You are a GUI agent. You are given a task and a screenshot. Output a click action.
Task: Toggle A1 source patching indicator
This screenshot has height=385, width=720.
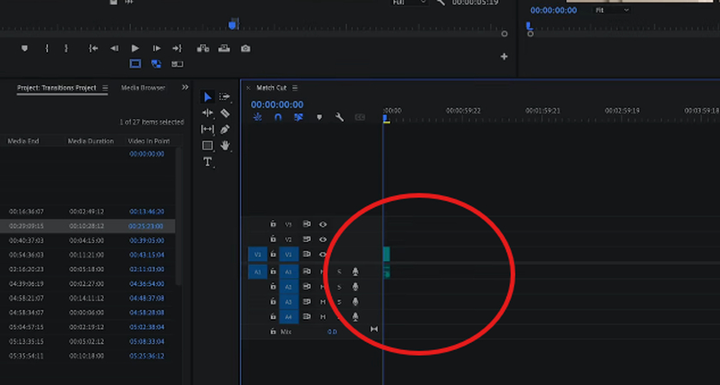pos(258,272)
